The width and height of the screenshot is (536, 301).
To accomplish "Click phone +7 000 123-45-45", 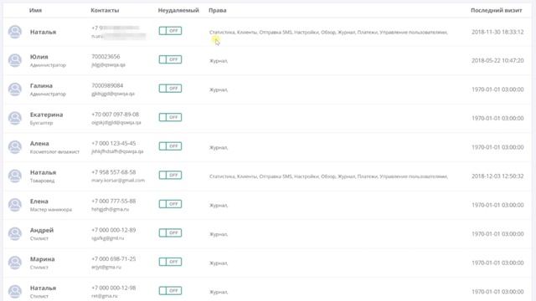I will click(x=114, y=143).
